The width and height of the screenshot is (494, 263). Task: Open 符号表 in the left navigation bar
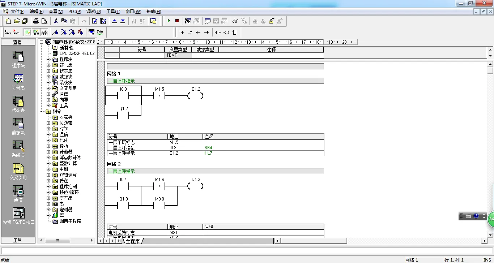[18, 82]
